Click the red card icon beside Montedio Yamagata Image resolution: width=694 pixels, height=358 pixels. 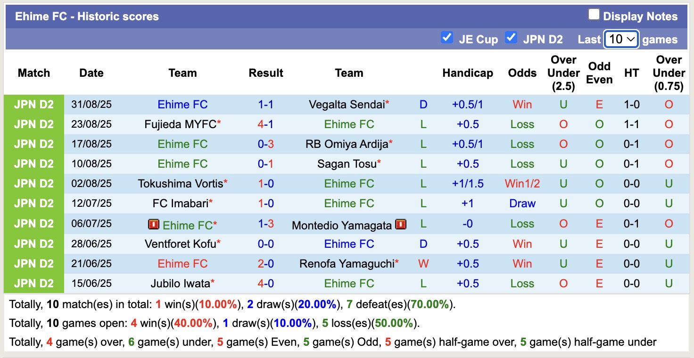pos(401,225)
